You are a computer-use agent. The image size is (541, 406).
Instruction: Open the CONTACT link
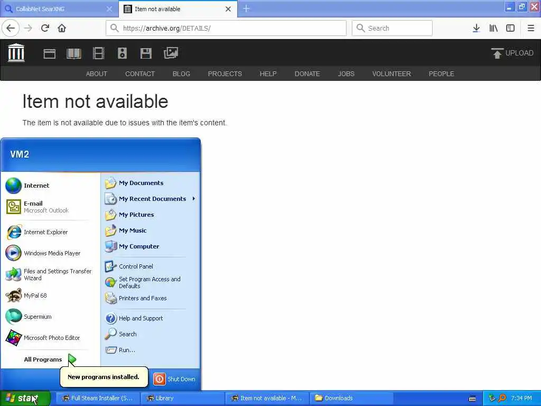[139, 73]
